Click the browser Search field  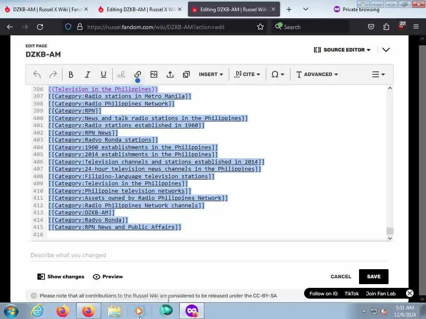coord(310,27)
